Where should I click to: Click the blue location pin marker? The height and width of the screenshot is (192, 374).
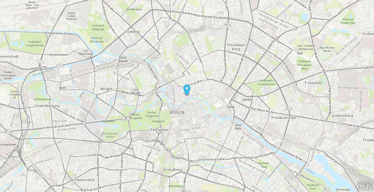coord(187,90)
